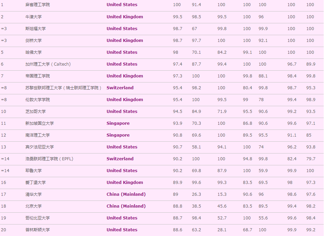The image size is (324, 236).
Task: Select the 北京大学 name cell
Action: [x=33, y=206]
